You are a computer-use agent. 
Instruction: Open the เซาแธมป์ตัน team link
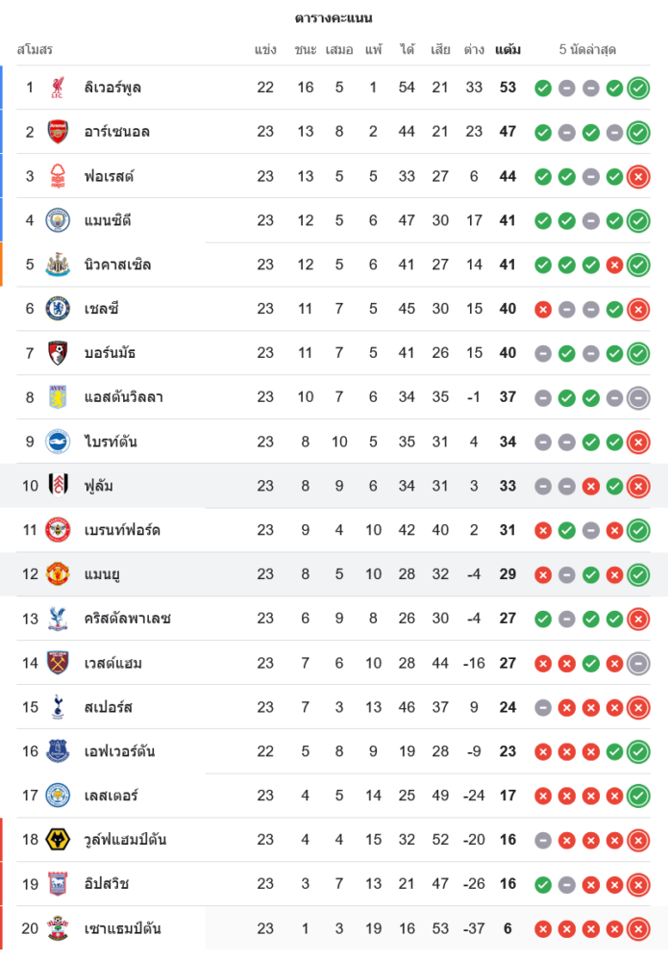(x=122, y=928)
